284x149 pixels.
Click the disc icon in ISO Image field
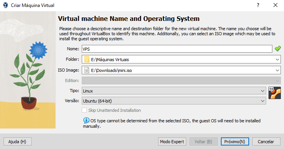point(87,70)
